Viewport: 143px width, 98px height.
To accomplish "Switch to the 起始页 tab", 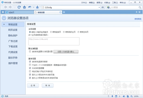I will point(19,12).
